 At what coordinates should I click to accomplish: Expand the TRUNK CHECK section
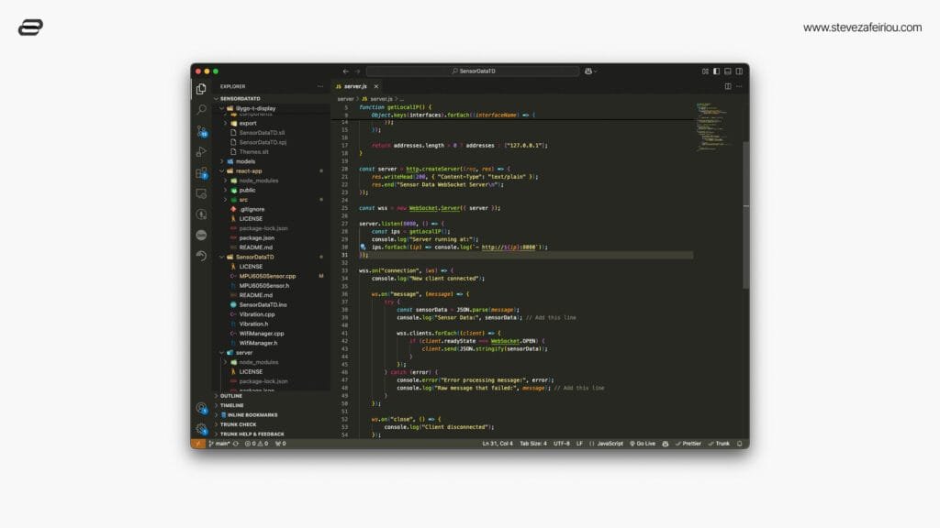coord(271,424)
